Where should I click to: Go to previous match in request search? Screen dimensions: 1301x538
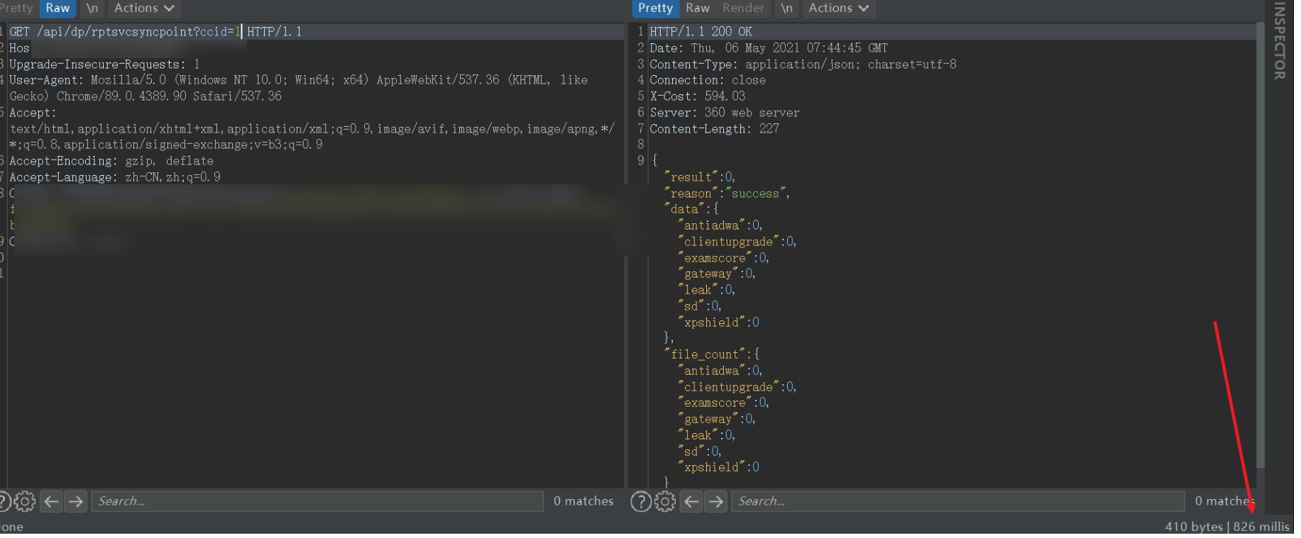click(x=52, y=502)
